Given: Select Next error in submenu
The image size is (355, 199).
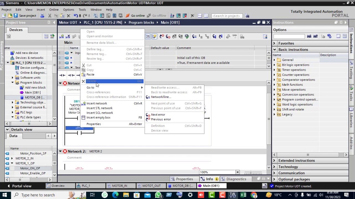Looking at the screenshot, I should [x=174, y=115].
